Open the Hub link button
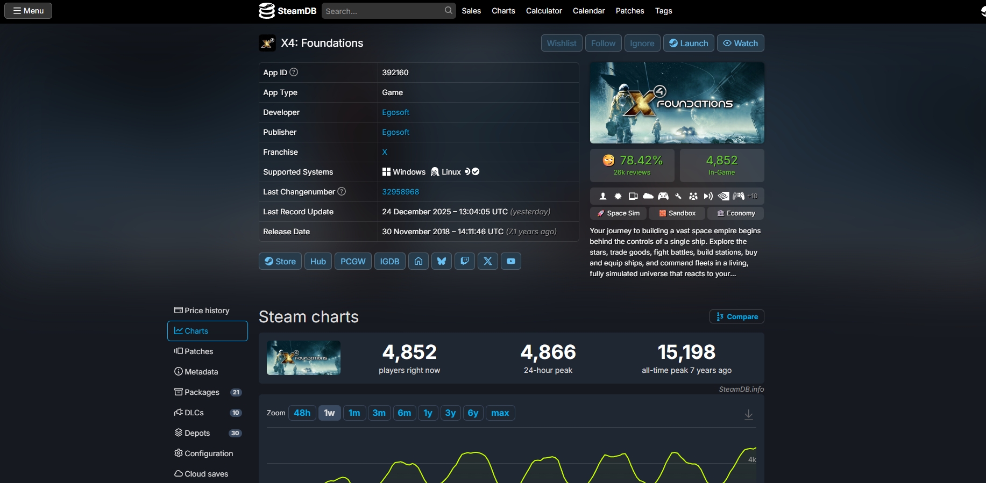 click(x=318, y=261)
